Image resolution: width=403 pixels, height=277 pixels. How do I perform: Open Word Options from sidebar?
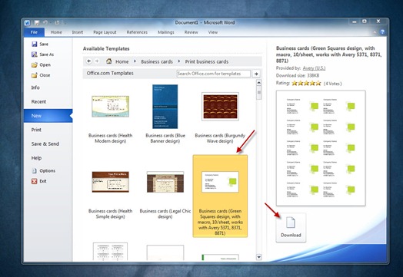(x=43, y=171)
